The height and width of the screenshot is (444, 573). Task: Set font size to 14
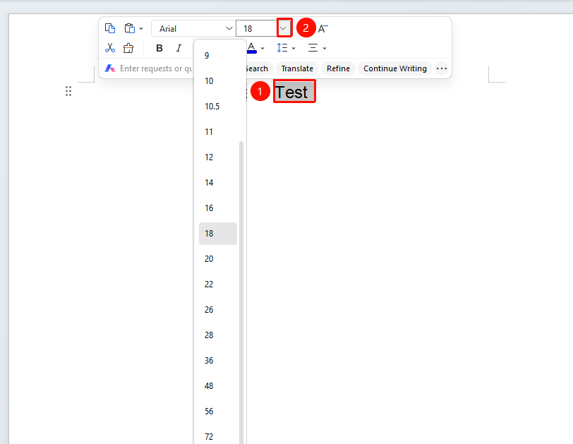[x=218, y=182]
